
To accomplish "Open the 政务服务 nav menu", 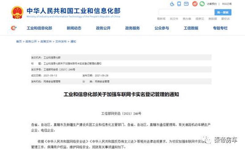I will pos(132,28).
